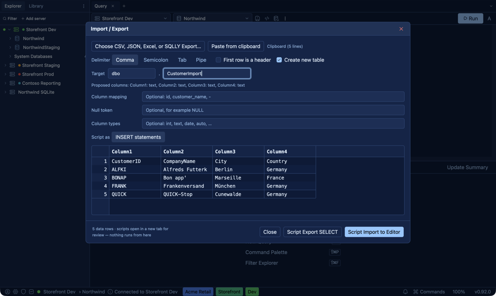Click the NorthwindStaging database icon
The image size is (496, 296).
(17, 47)
